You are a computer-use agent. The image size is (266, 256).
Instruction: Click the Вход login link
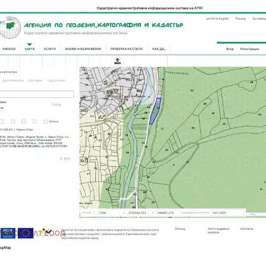[230, 49]
